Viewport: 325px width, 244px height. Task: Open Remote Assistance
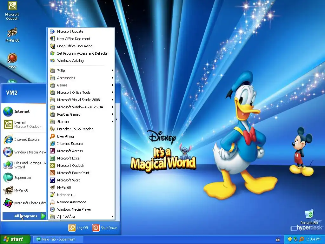point(81,202)
